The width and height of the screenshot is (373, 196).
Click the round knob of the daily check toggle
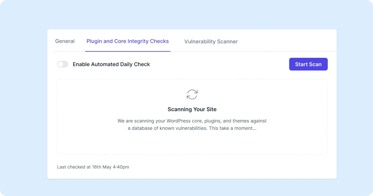[x=60, y=64]
